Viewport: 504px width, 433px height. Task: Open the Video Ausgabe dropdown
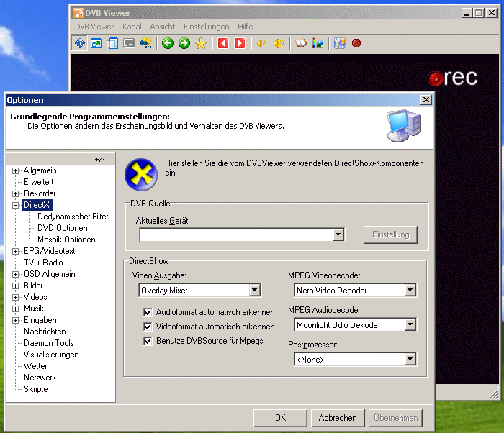click(255, 291)
